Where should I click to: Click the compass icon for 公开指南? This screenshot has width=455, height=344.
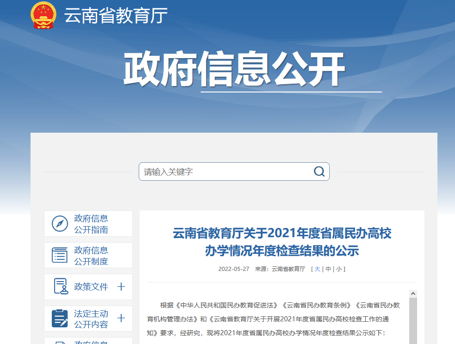(x=60, y=224)
